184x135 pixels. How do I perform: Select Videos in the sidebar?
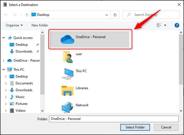point(20,111)
